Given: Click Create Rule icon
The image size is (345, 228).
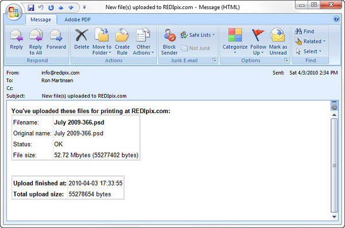Looking at the screenshot, I should (x=122, y=42).
